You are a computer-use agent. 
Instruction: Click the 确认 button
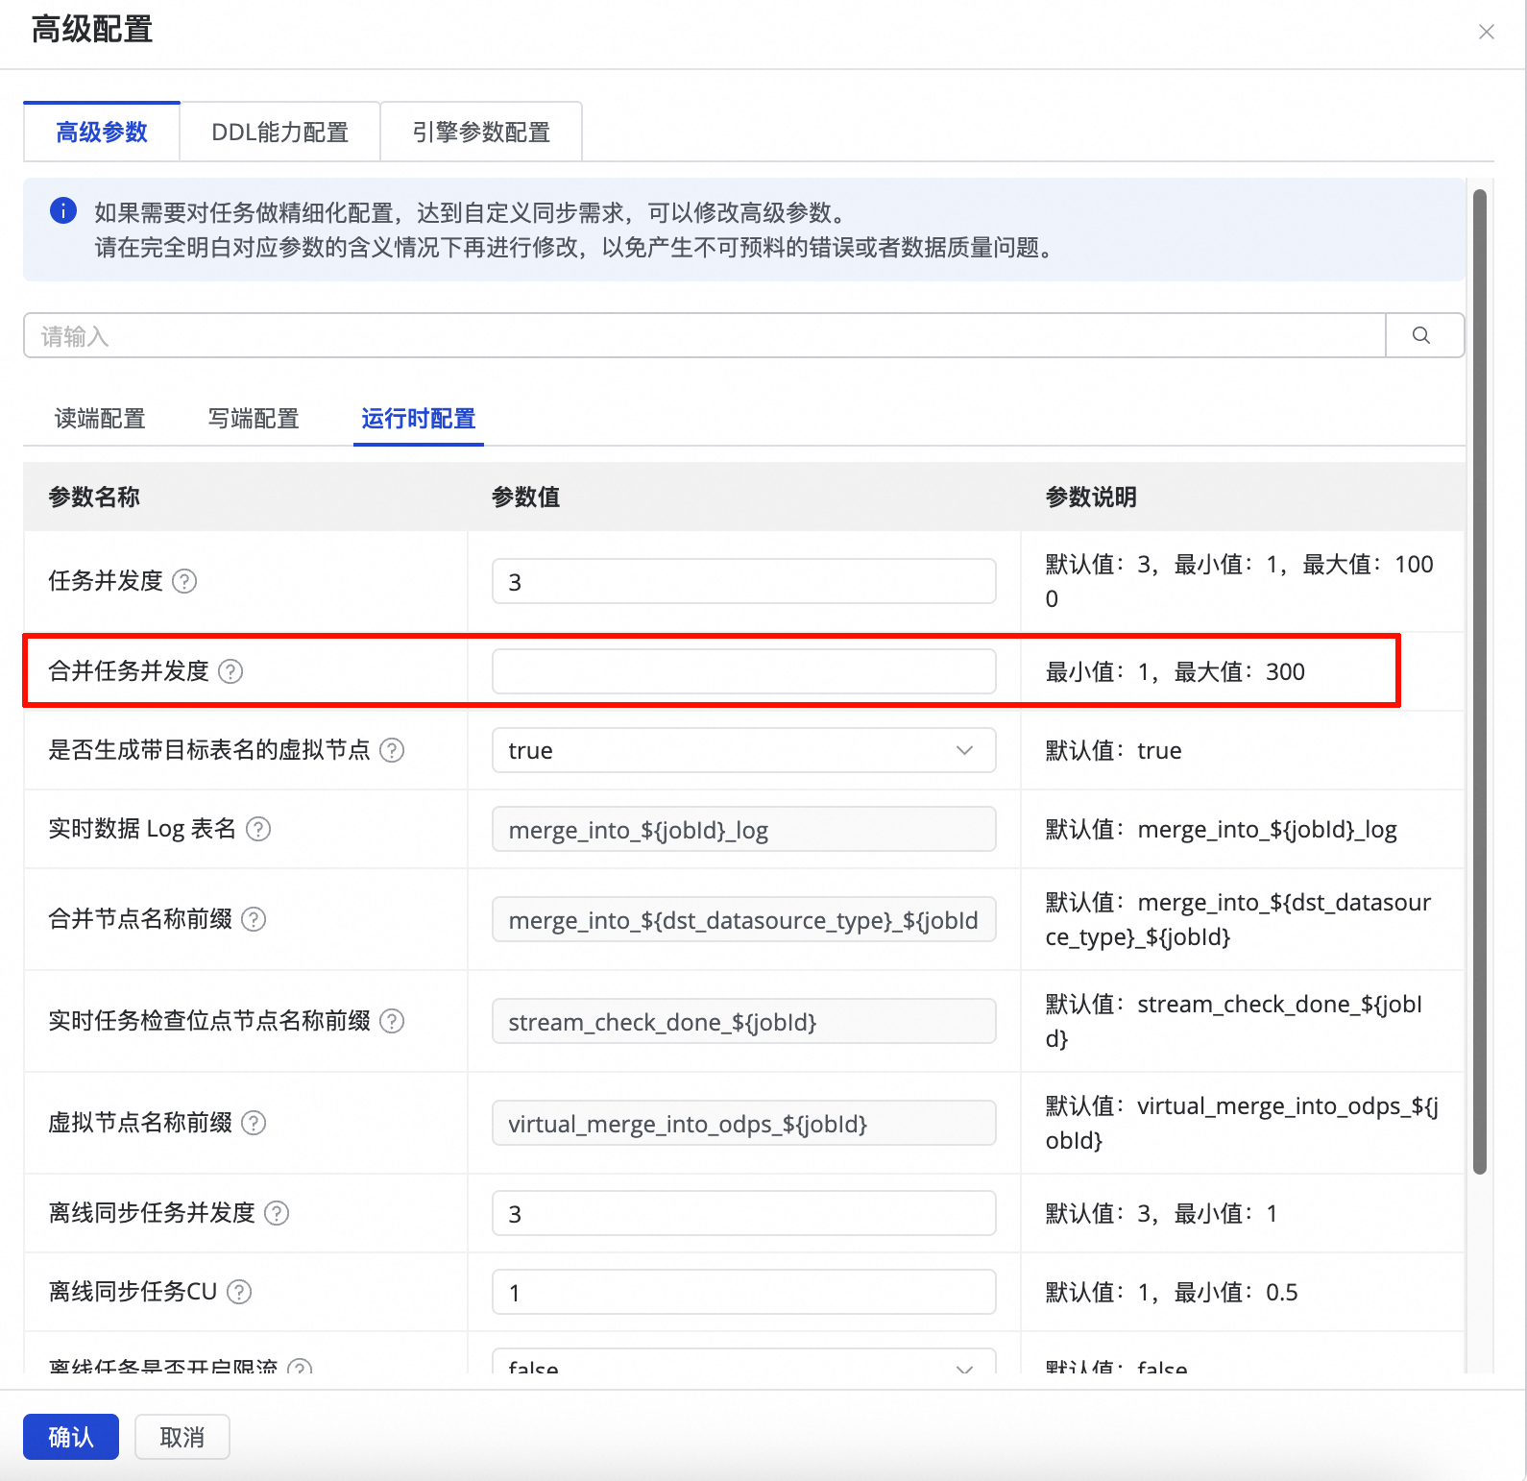[x=71, y=1437]
